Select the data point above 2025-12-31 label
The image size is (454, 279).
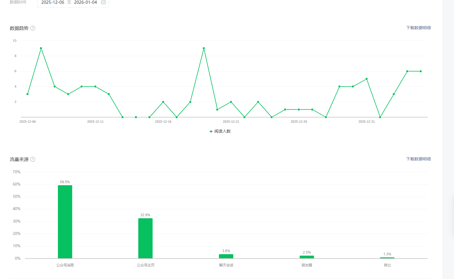pos(367,79)
